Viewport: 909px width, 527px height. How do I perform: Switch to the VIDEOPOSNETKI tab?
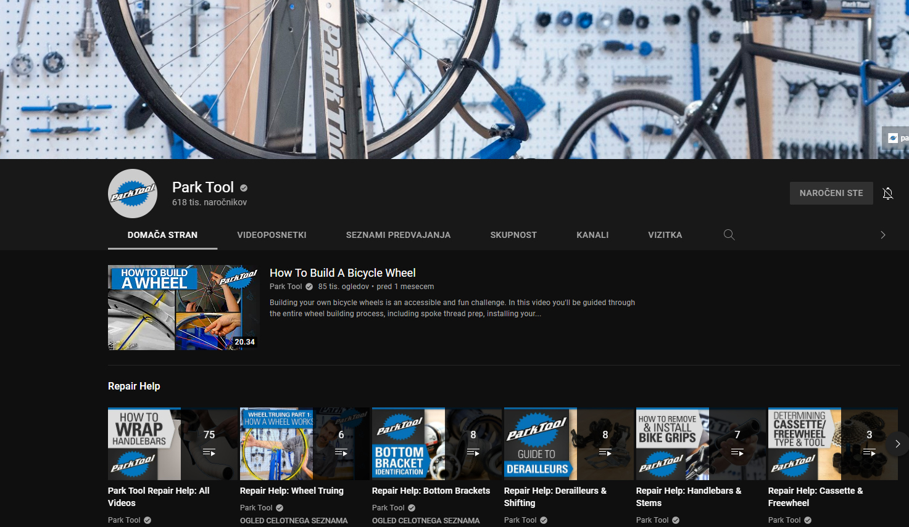pyautogui.click(x=272, y=235)
